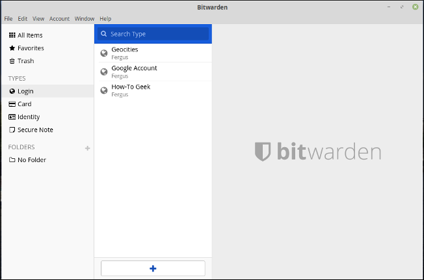Image resolution: width=424 pixels, height=280 pixels.
Task: Select the No Folder entry
Action: [47, 160]
